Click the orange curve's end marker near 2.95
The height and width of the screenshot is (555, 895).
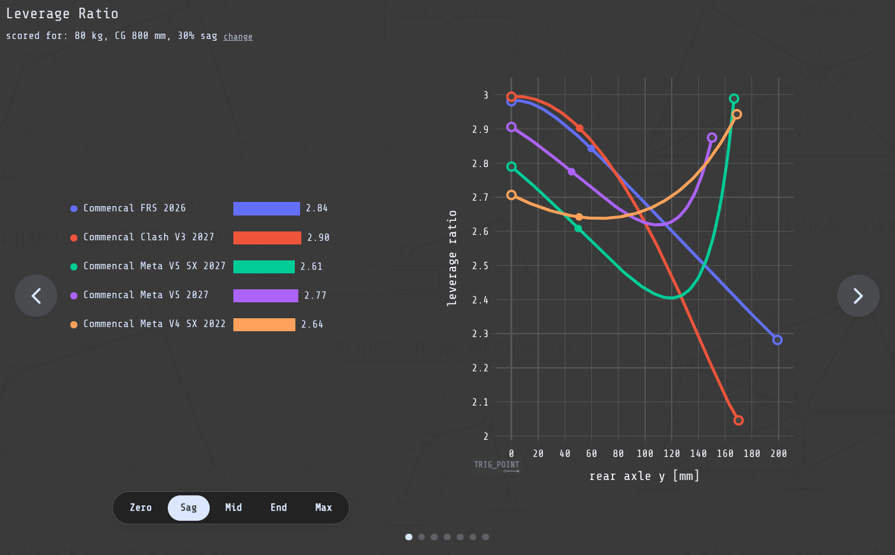[x=737, y=115]
